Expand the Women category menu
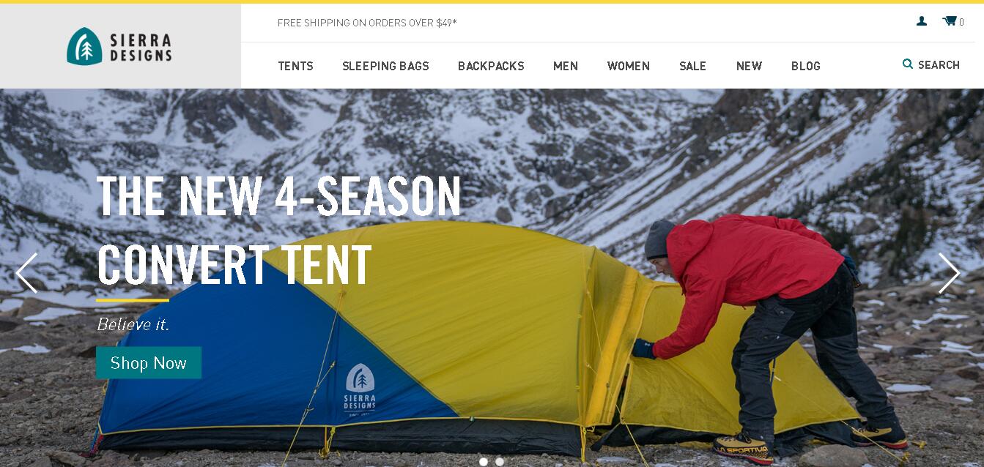The height and width of the screenshot is (467, 984). point(629,66)
